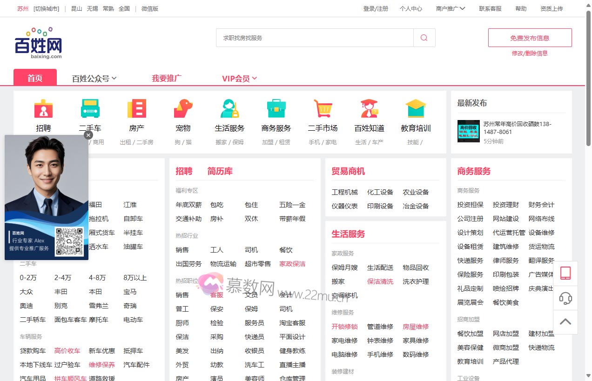Click the search magnifier icon
The height and width of the screenshot is (381, 592).
coord(424,37)
